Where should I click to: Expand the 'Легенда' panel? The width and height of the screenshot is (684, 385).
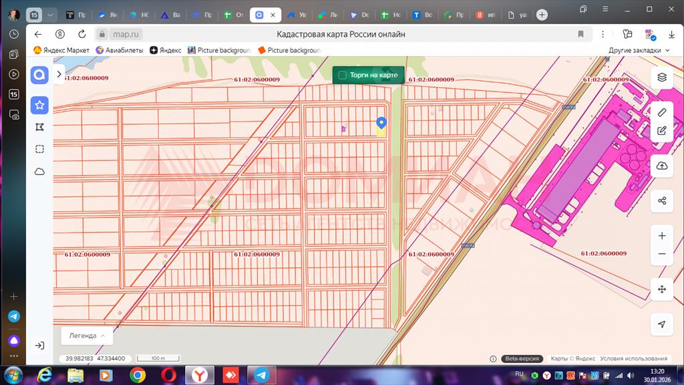coord(86,336)
